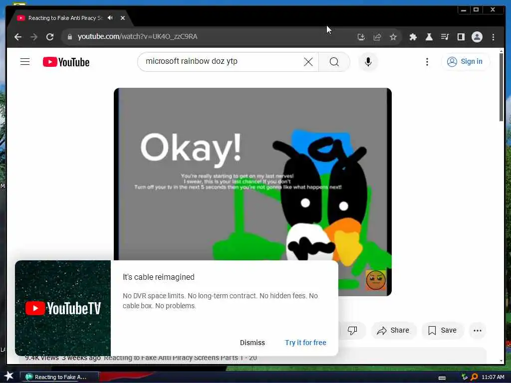
Task: Close the Reacting to Fake Anti Piracy tab
Action: [123, 18]
